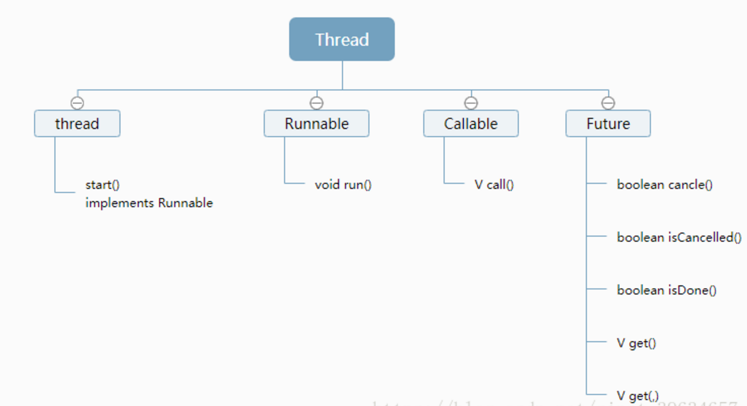Click the Future node box
The image size is (747, 406).
pyautogui.click(x=608, y=124)
